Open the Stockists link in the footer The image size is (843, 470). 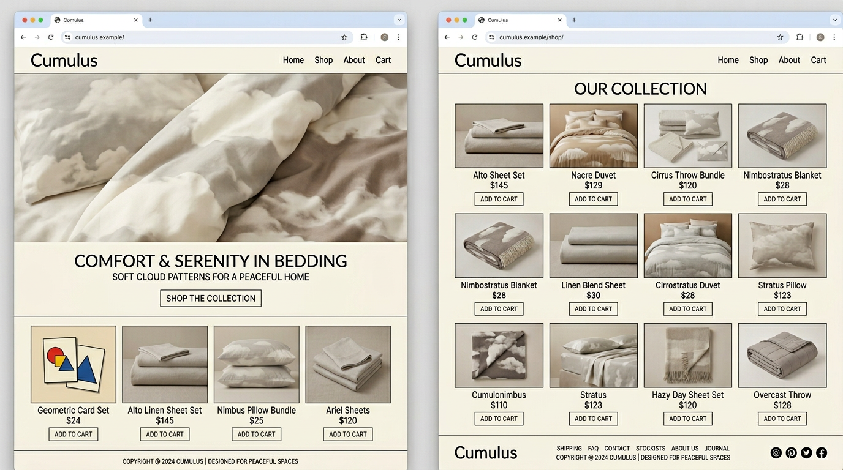[x=650, y=449]
